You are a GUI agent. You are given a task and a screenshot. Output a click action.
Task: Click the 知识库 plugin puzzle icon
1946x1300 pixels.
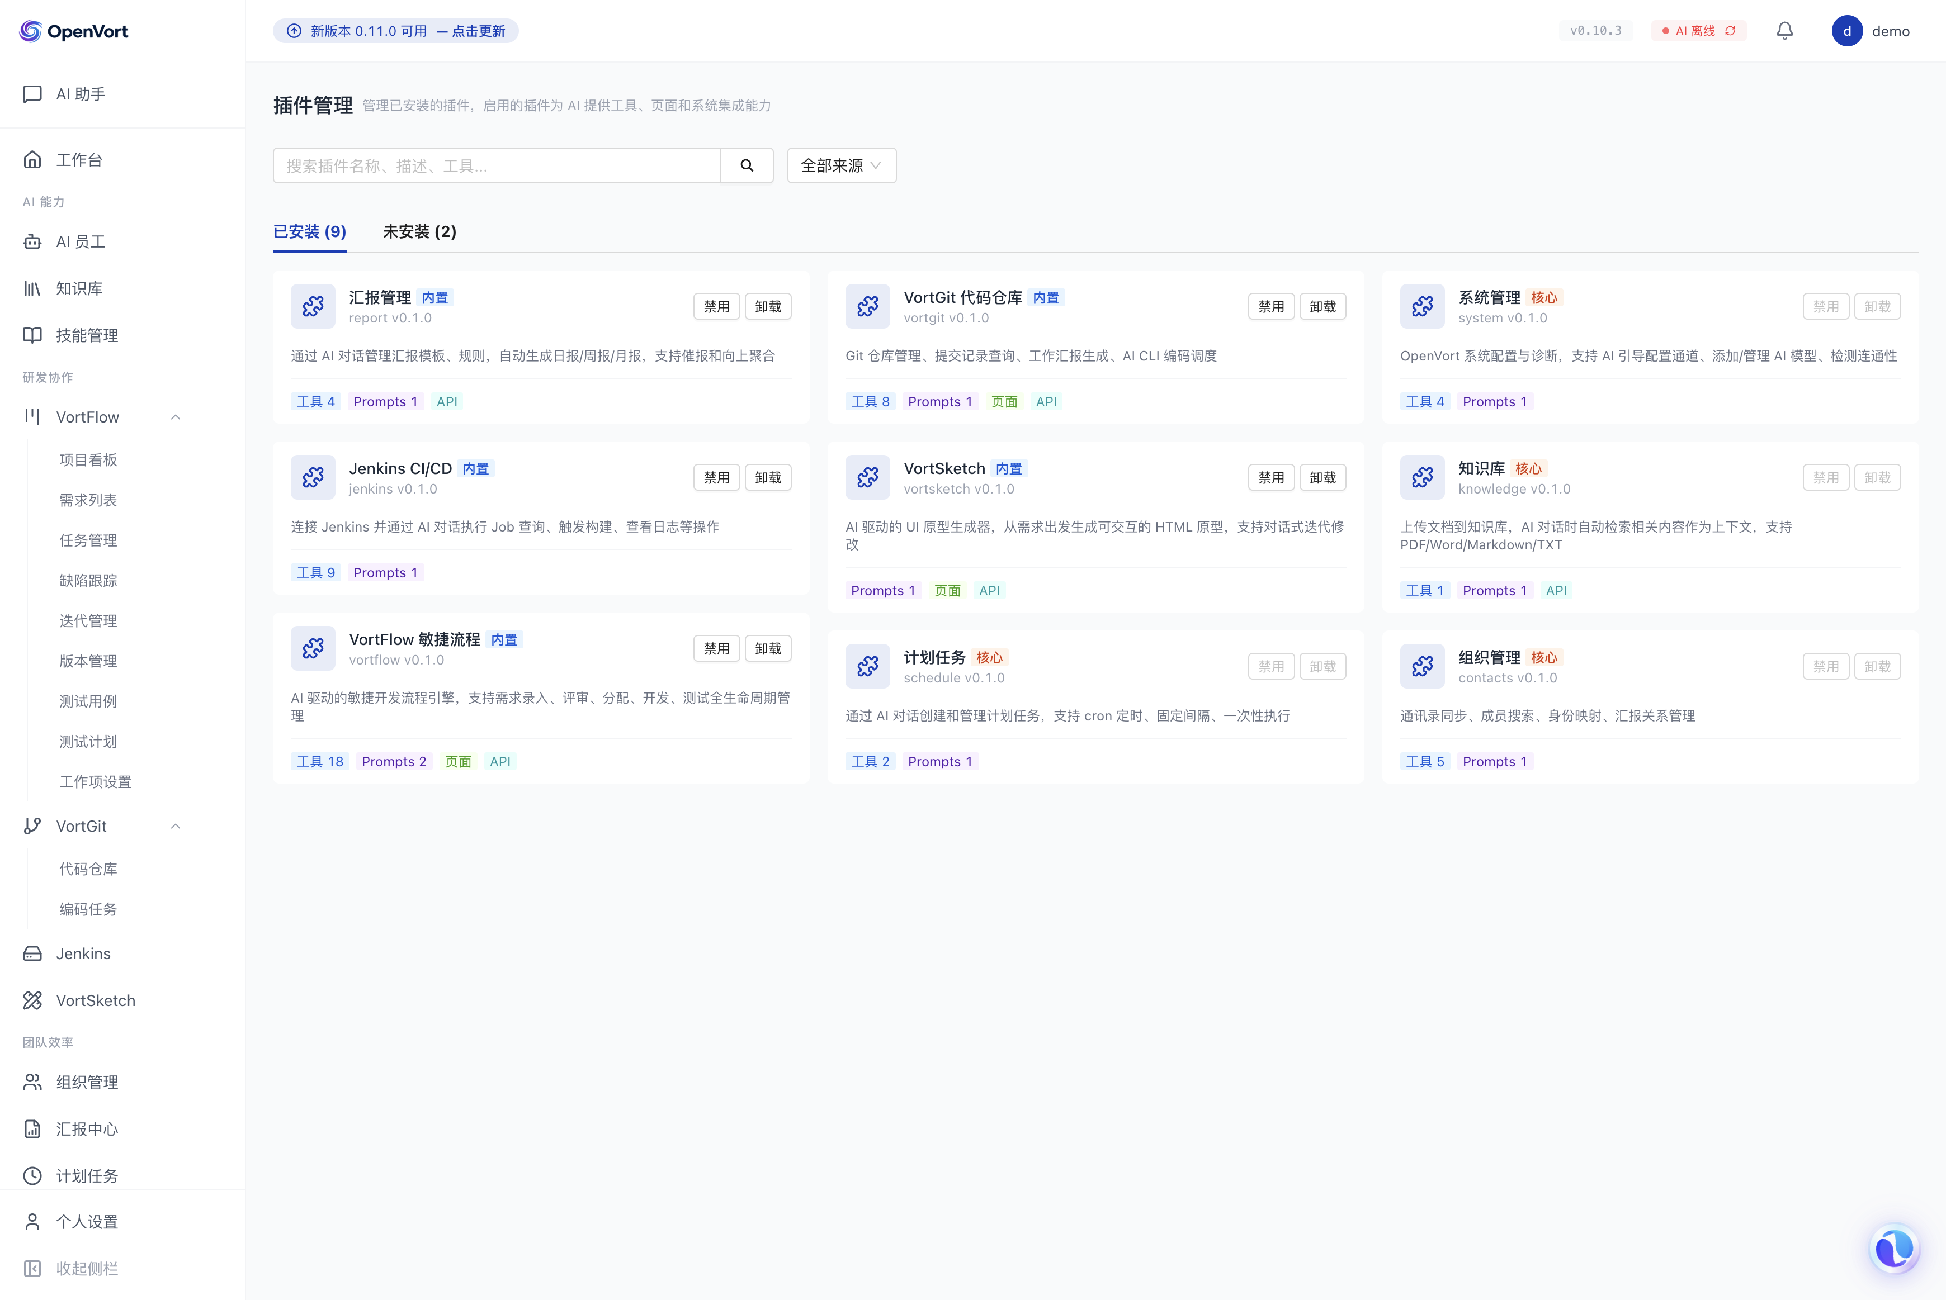tap(1423, 477)
